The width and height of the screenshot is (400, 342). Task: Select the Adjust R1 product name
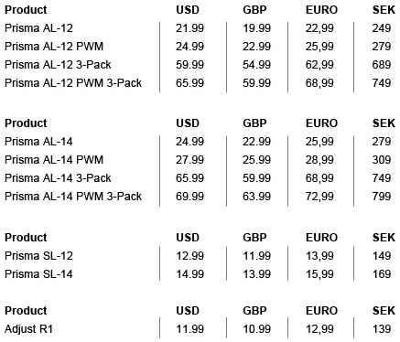click(x=28, y=329)
